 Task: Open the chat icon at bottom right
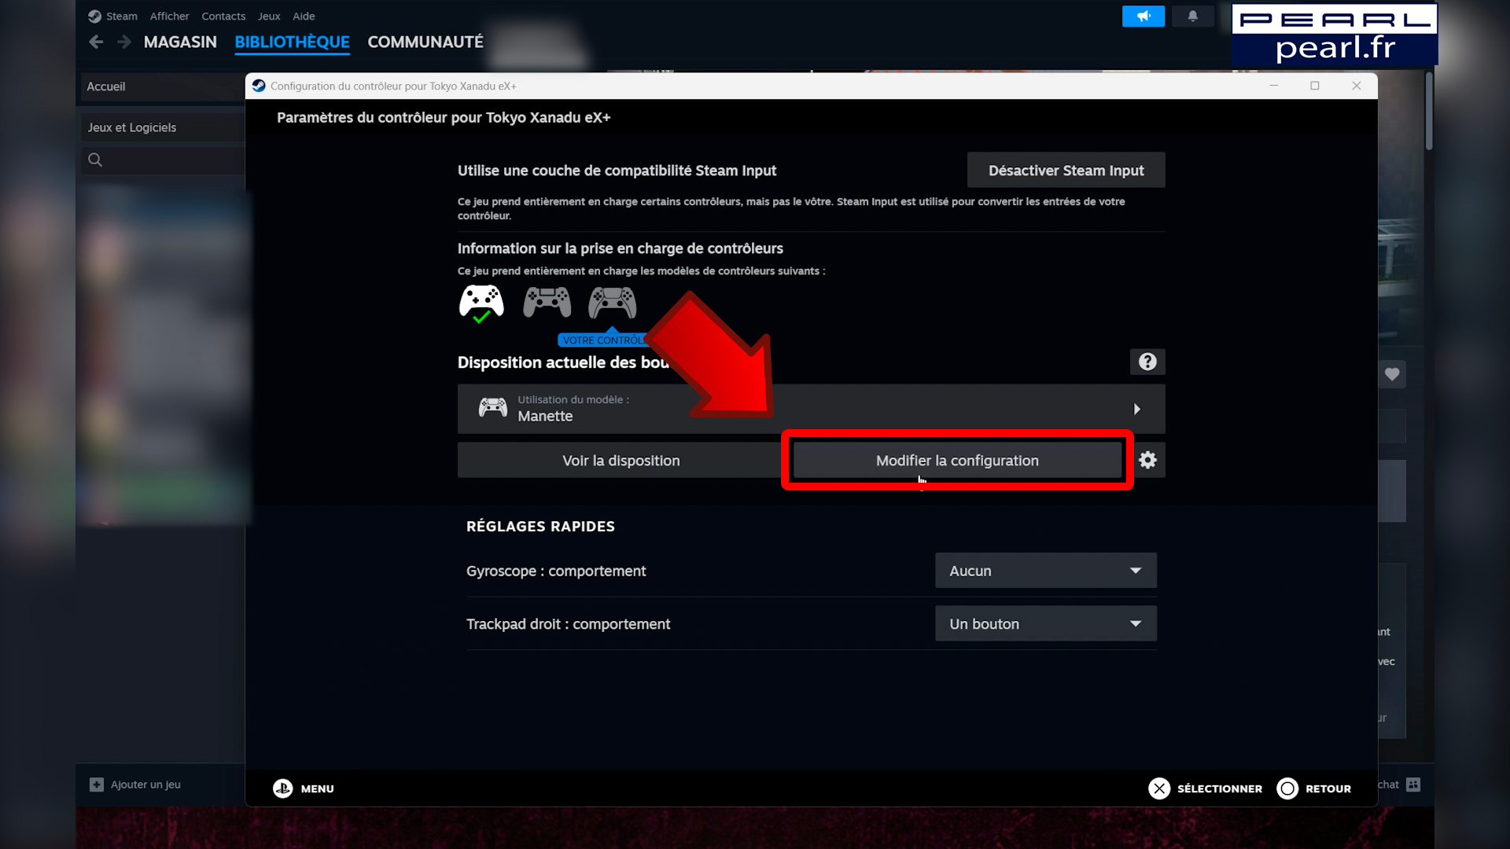[1413, 785]
